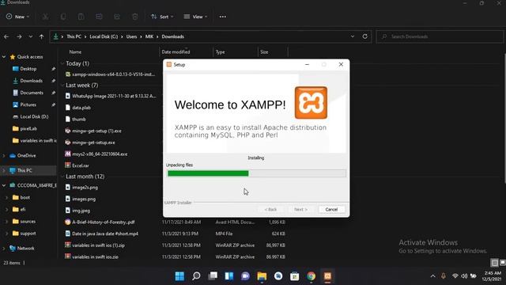506x285 pixels.
Task: Open Widgets from the taskbar
Action: click(229, 276)
